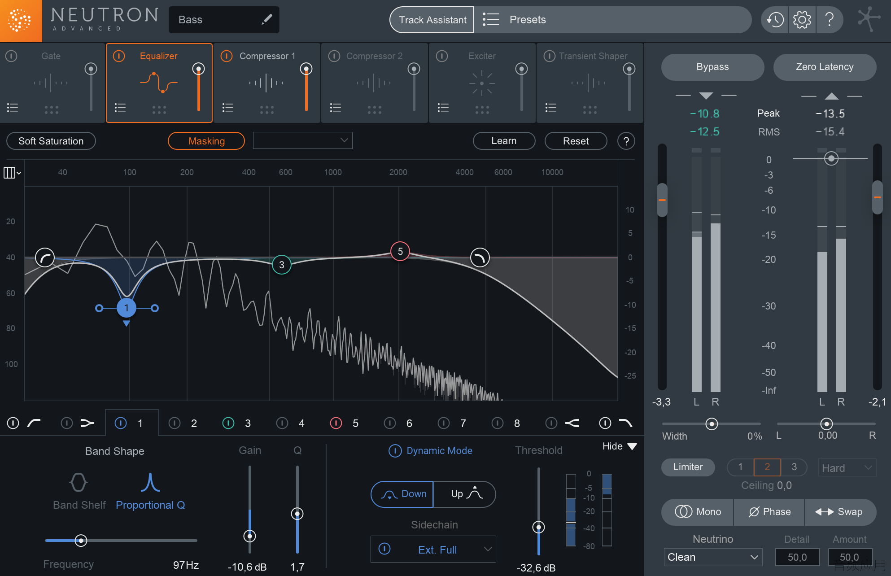Click input meter down-triangle selector
The width and height of the screenshot is (891, 576).
click(706, 96)
